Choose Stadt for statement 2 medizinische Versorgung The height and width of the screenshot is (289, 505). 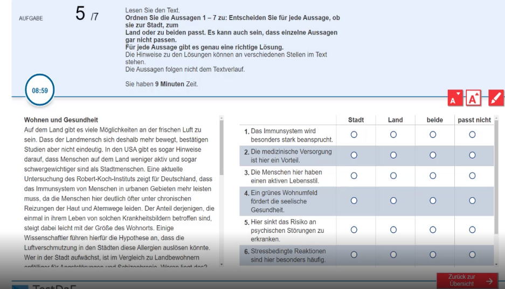(354, 155)
